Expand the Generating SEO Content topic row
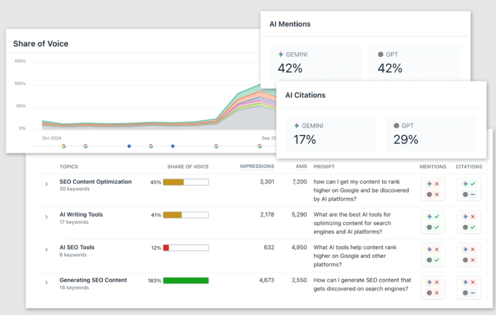 pyautogui.click(x=46, y=283)
